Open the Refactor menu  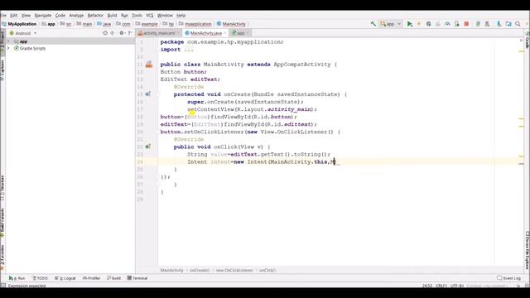[95, 15]
